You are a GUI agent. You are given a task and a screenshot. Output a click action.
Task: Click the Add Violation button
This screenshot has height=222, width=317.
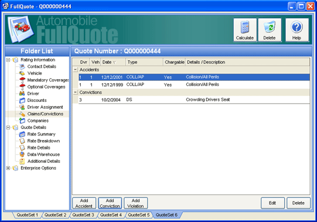(x=135, y=203)
